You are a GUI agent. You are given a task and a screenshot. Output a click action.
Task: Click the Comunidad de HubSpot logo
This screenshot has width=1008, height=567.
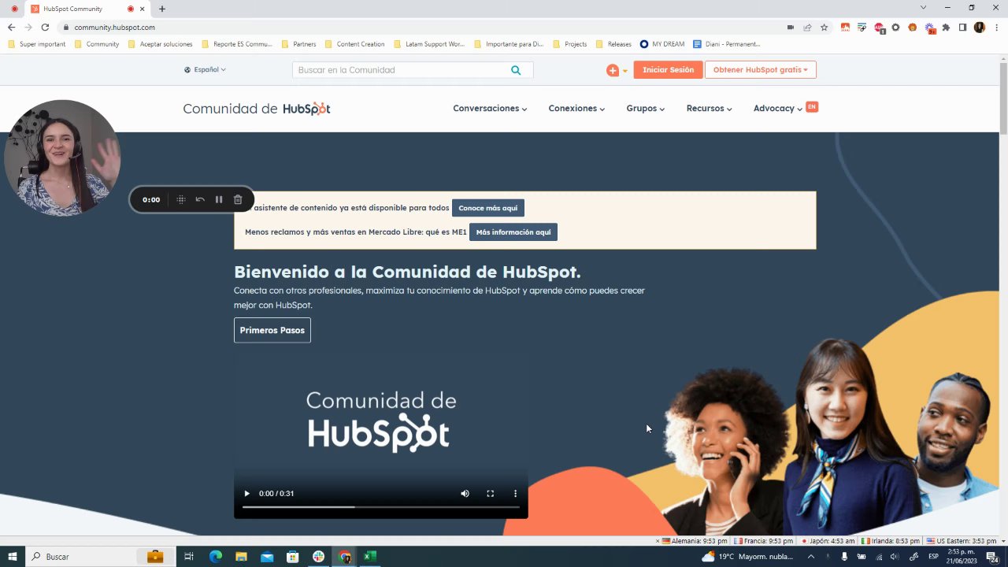coord(257,109)
